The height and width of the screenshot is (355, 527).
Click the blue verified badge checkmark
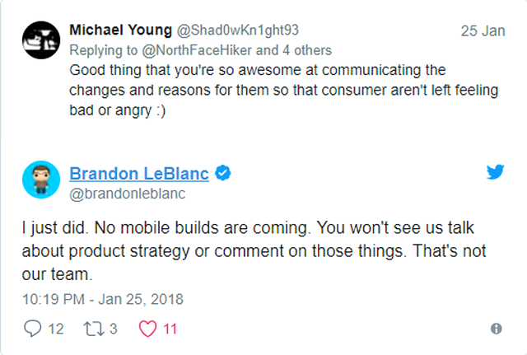(222, 174)
